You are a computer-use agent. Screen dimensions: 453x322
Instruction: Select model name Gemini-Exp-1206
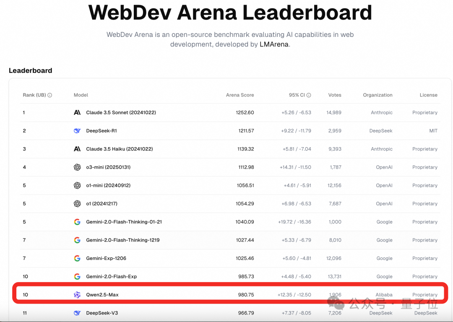click(x=106, y=258)
